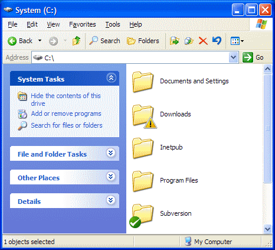The height and width of the screenshot is (250, 275).
Task: Click the blue Undo arrow icon
Action: coord(217,41)
